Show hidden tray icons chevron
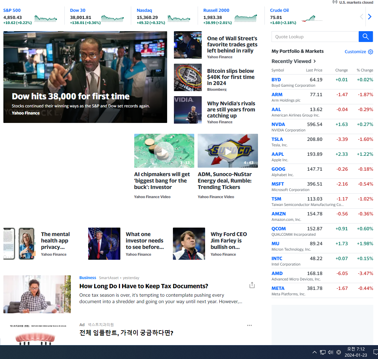The height and width of the screenshot is (359, 378). tap(314, 352)
